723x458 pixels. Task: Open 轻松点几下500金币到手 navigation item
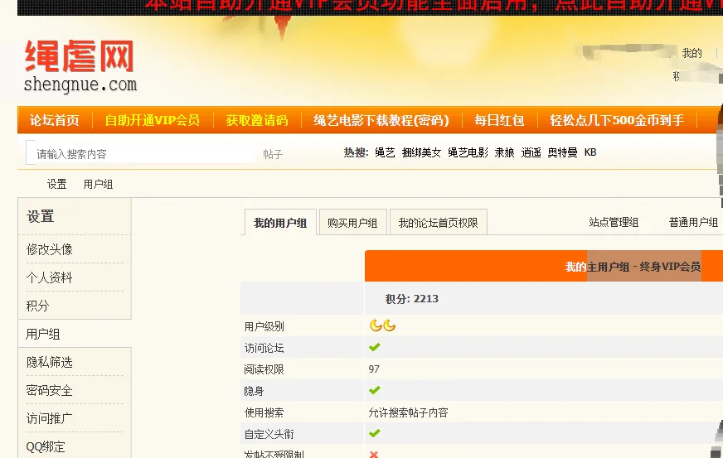coord(617,120)
